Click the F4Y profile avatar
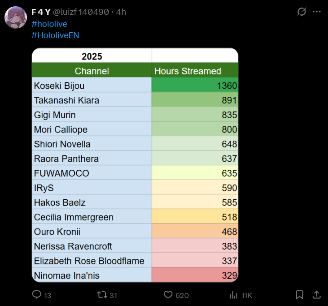This screenshot has height=306, width=328. [15, 17]
